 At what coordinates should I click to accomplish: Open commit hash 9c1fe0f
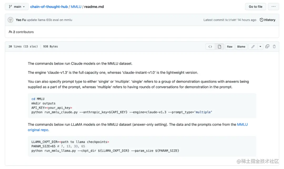pos(231,20)
